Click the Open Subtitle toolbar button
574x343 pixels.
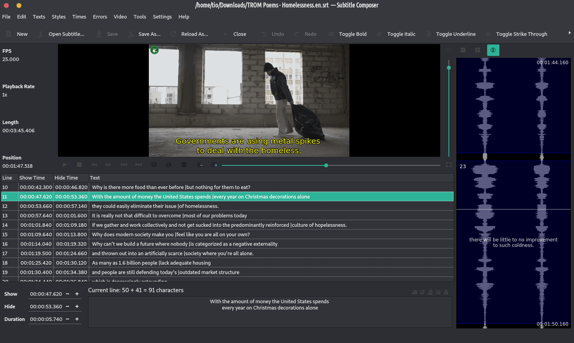tap(62, 34)
